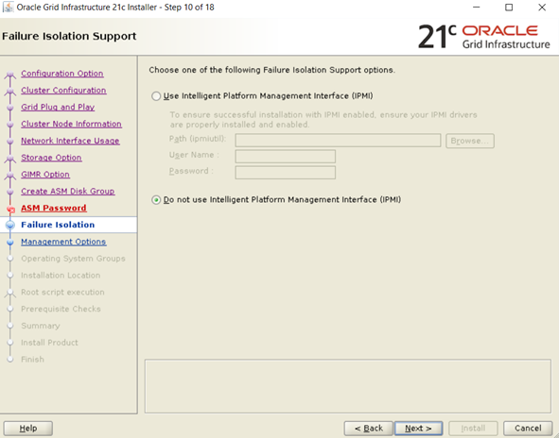Click the ASM Password error step icon
The height and width of the screenshot is (438, 559).
(10, 210)
